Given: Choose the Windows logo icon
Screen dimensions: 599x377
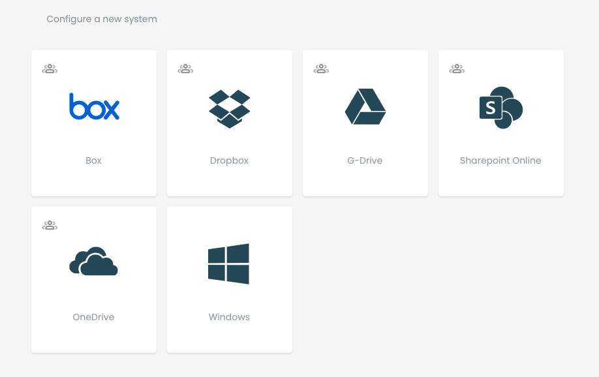Looking at the screenshot, I should click(228, 264).
